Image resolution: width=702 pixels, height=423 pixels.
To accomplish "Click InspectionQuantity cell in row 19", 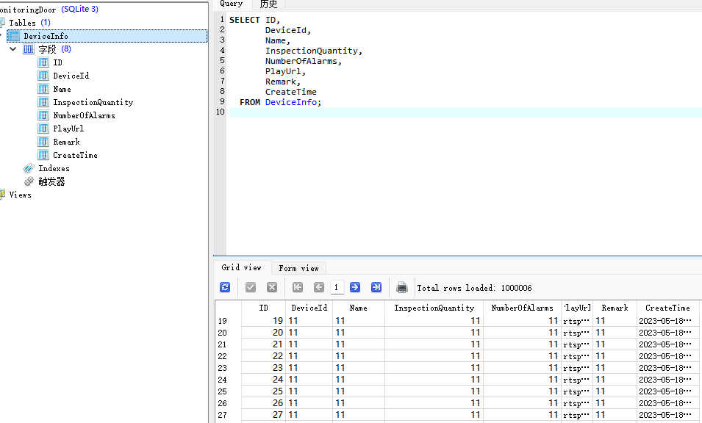I will pos(434,321).
